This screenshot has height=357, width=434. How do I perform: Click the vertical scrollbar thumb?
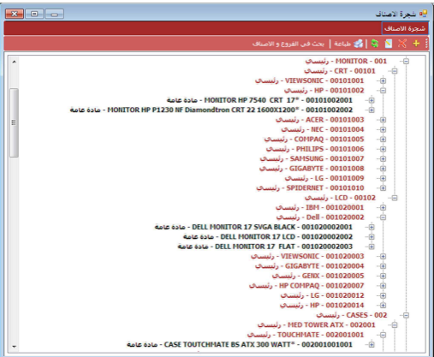tap(14, 122)
